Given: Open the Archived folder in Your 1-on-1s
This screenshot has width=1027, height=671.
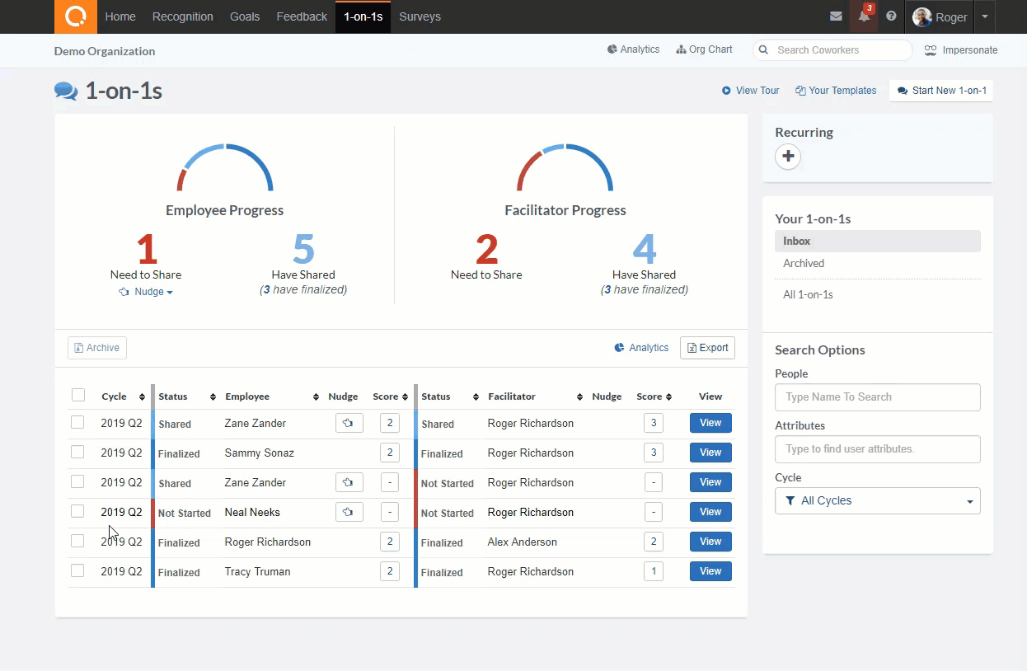Looking at the screenshot, I should tap(804, 263).
